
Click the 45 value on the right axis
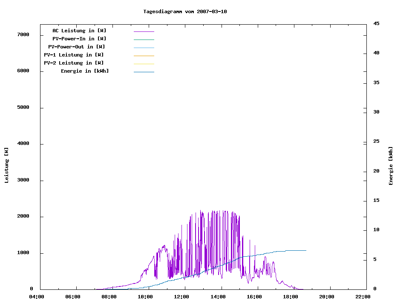coord(376,23)
